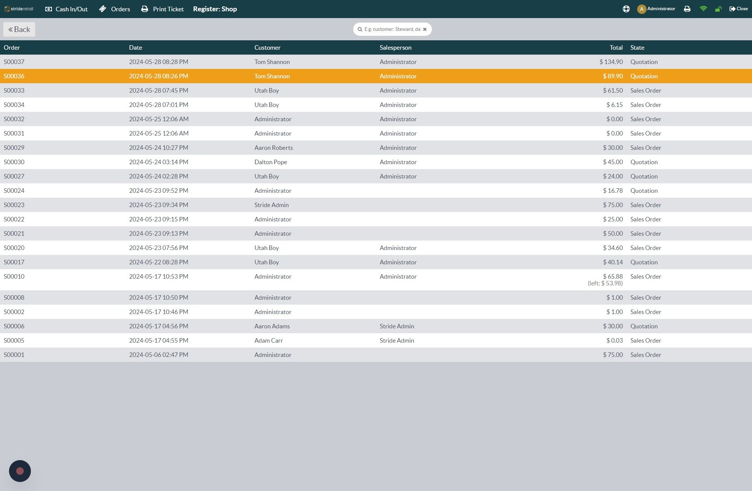Select order S00006 for Aaron Adams
752x491 pixels.
pyautogui.click(x=376, y=326)
